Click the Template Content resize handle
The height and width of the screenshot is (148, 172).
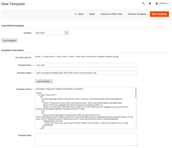[x=136, y=128]
